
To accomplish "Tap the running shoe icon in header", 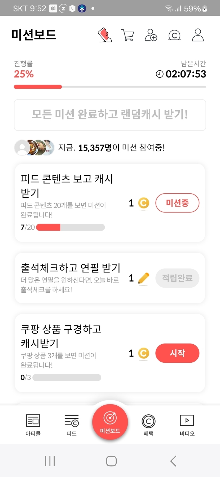I will [105, 35].
